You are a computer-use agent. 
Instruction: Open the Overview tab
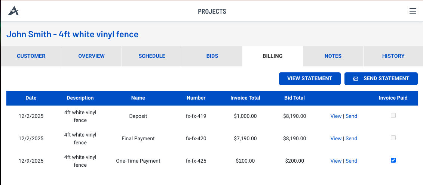[92, 56]
